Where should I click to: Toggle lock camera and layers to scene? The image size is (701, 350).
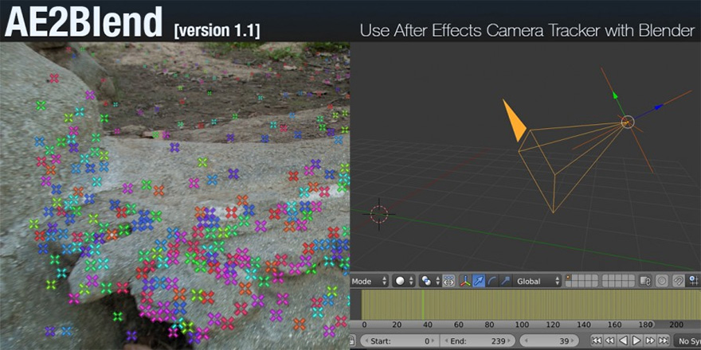tap(644, 282)
